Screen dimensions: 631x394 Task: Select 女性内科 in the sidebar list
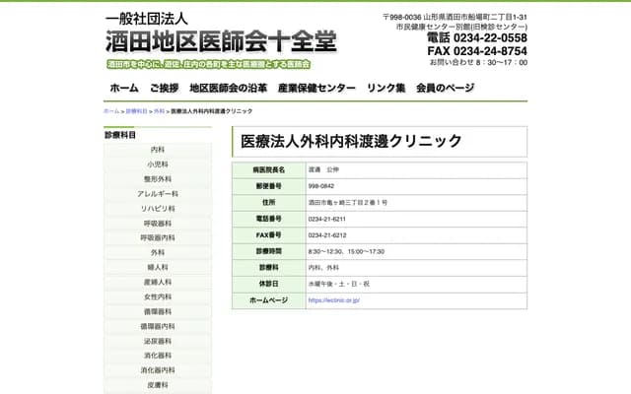tap(158, 296)
